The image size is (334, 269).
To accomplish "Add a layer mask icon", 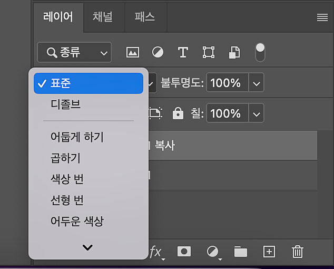I will point(184,252).
